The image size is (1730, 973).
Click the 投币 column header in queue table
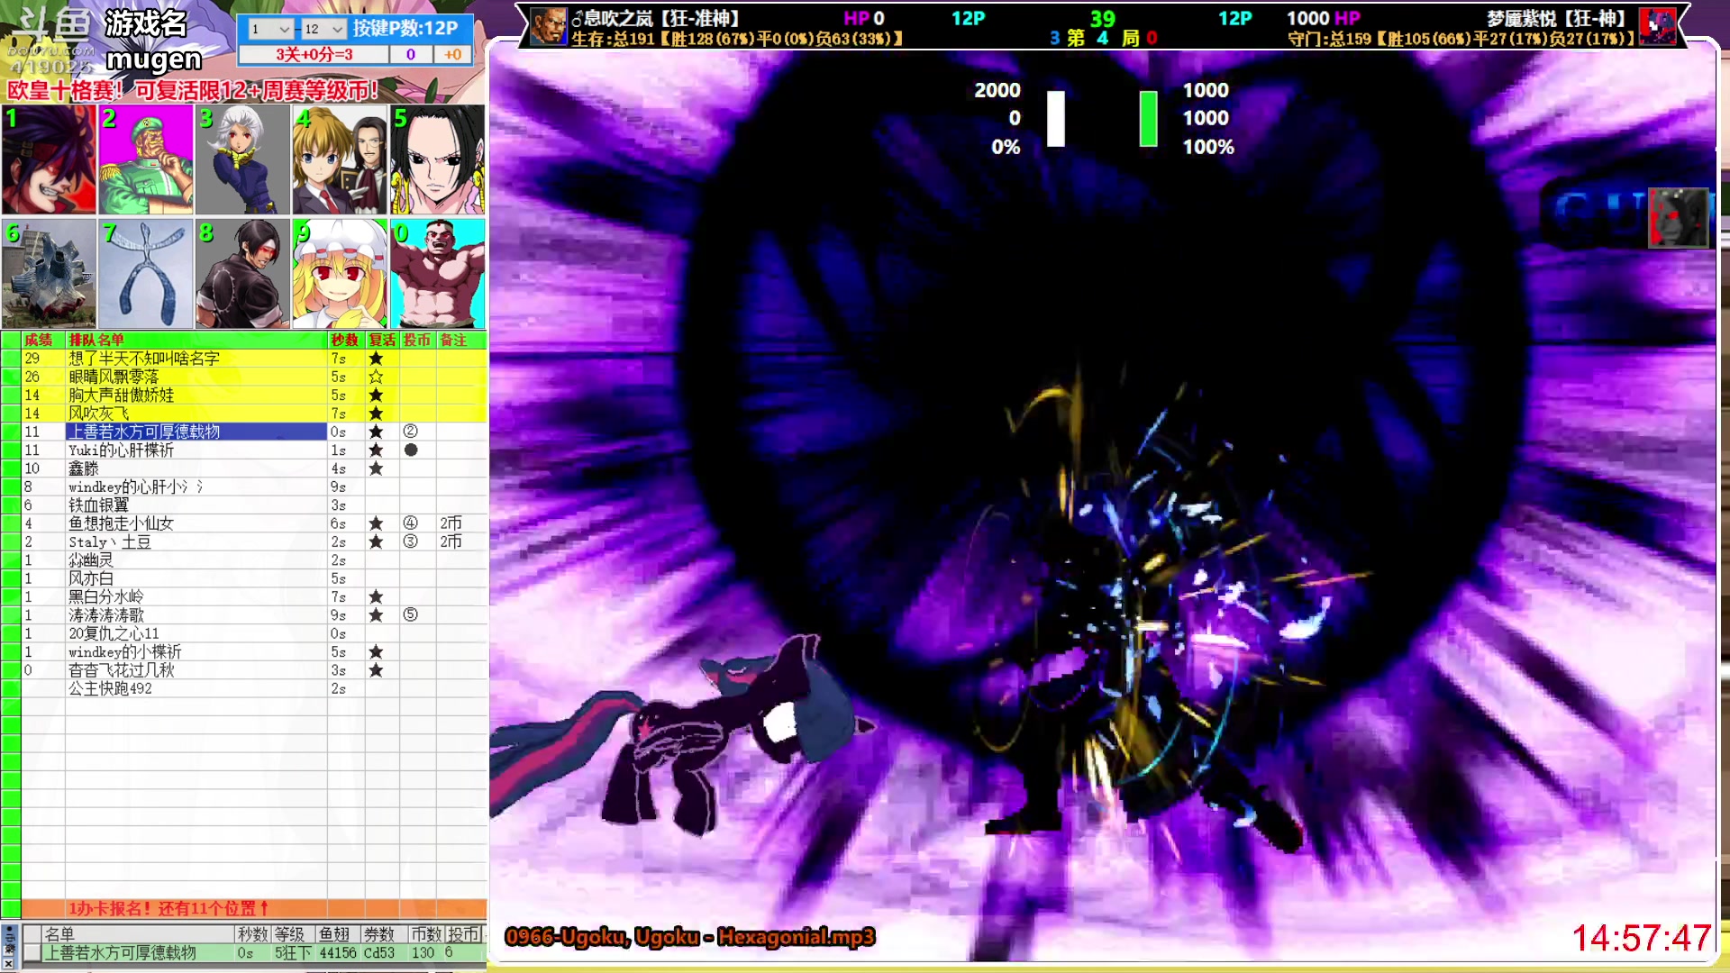tap(417, 340)
